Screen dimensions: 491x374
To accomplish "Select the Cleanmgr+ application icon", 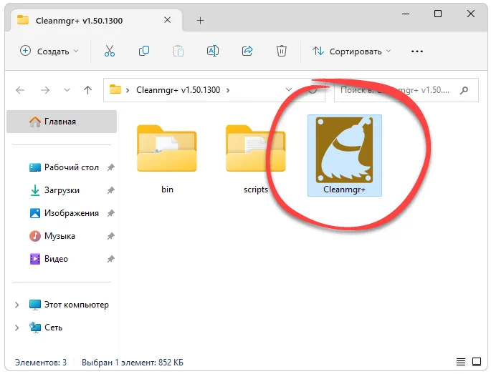I will tap(345, 149).
